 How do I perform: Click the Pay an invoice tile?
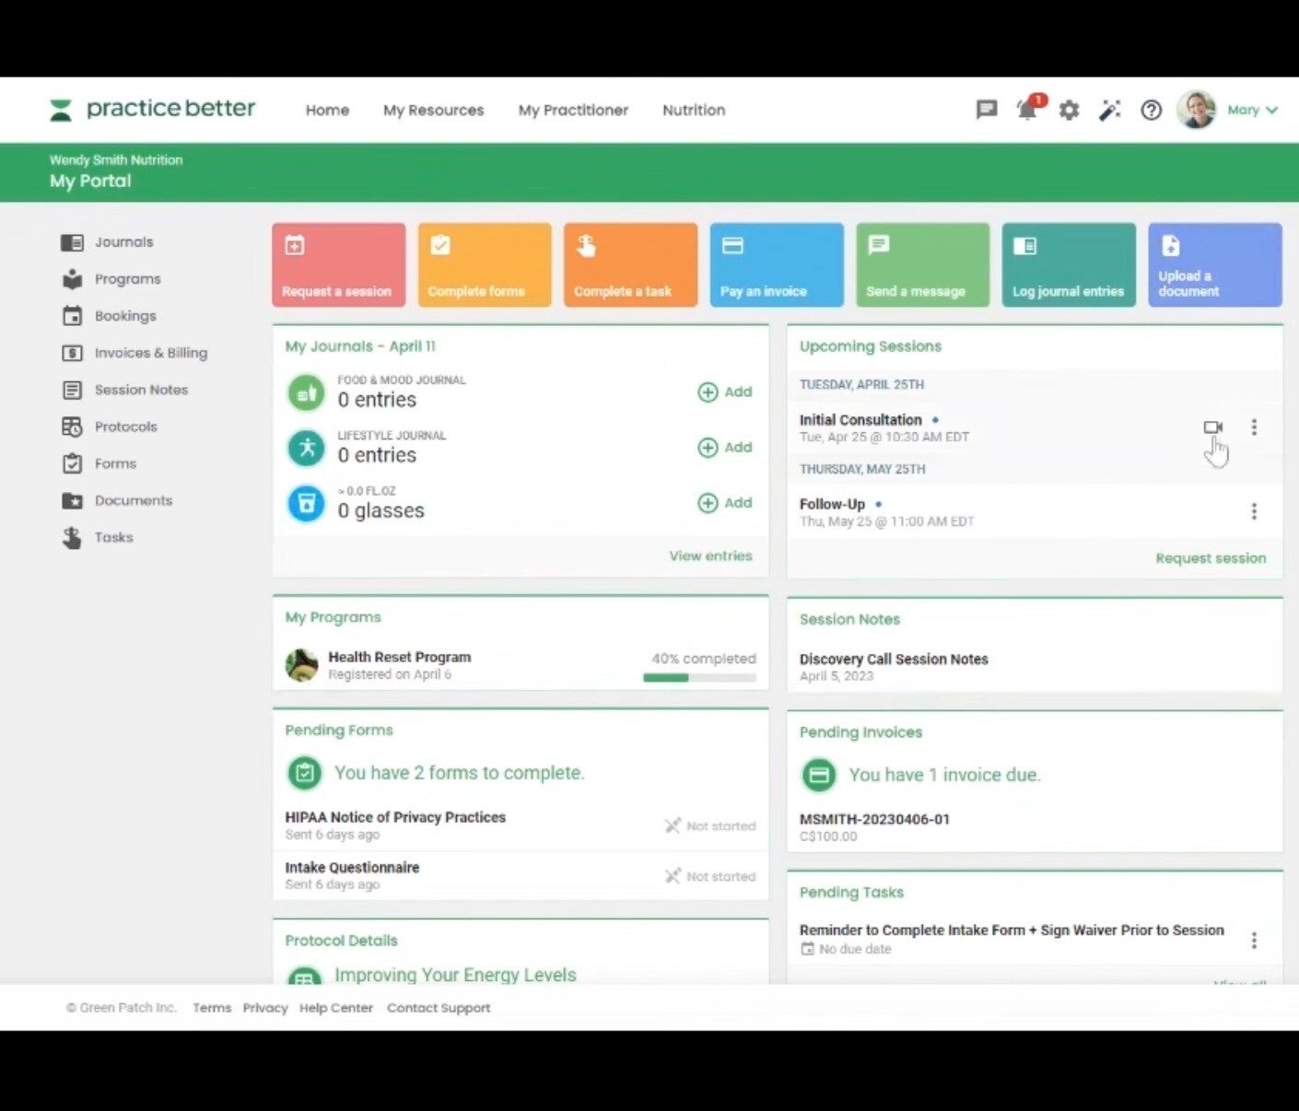tap(777, 265)
